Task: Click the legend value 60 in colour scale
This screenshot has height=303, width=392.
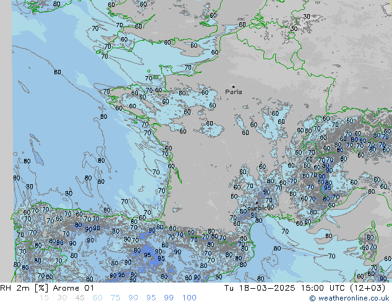Action: 98,298
